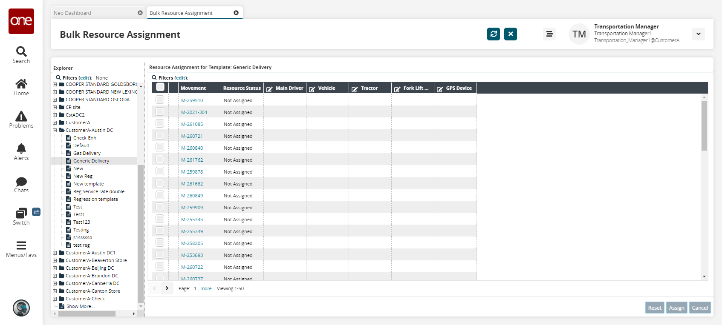Click the Vehicle column edit icon

click(312, 89)
